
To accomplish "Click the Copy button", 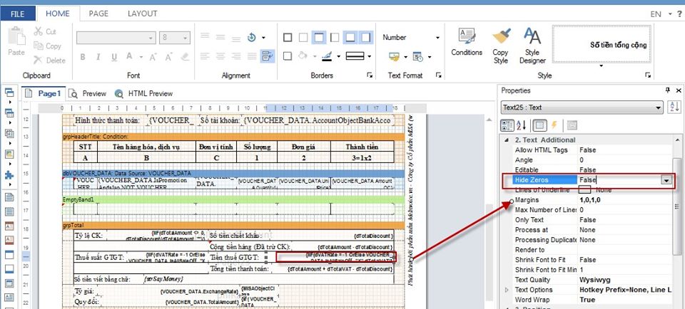I will point(48,46).
